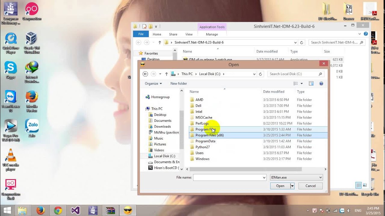The image size is (385, 216).
Task: Switch to View ribbon tab
Action: tap(189, 34)
